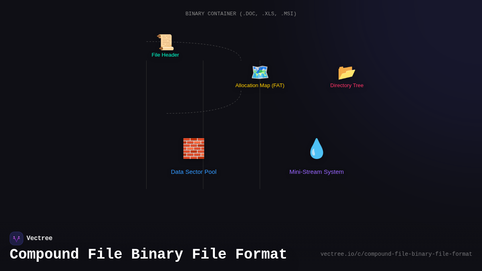
Task: Select the map icon for Allocation Map (FAT)
Action: click(x=260, y=72)
